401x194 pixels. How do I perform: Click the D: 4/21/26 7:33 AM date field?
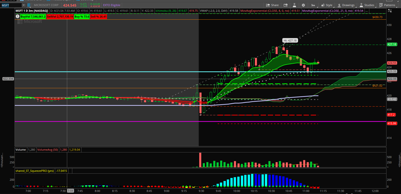click(63, 11)
